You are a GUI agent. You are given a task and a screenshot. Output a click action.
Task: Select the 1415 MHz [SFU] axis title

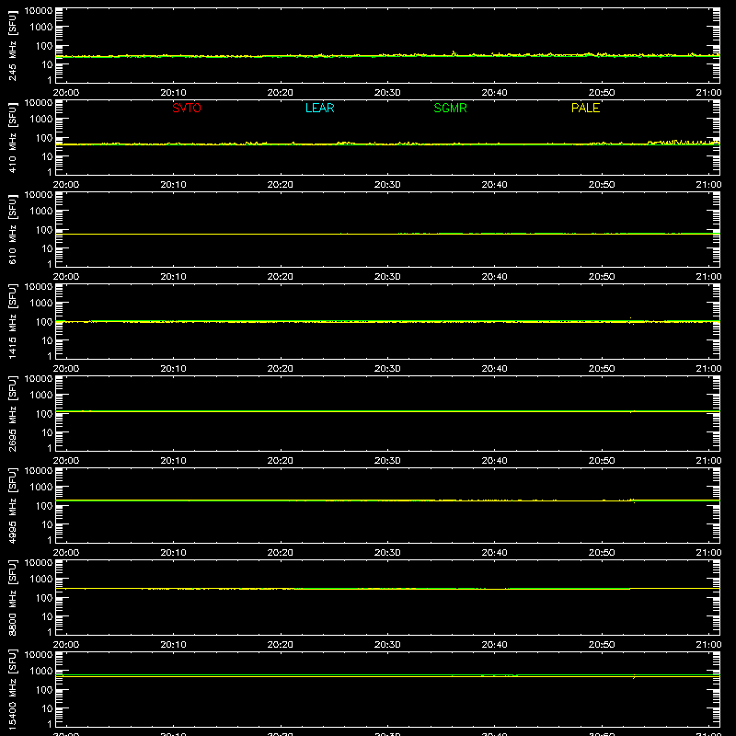click(x=12, y=321)
